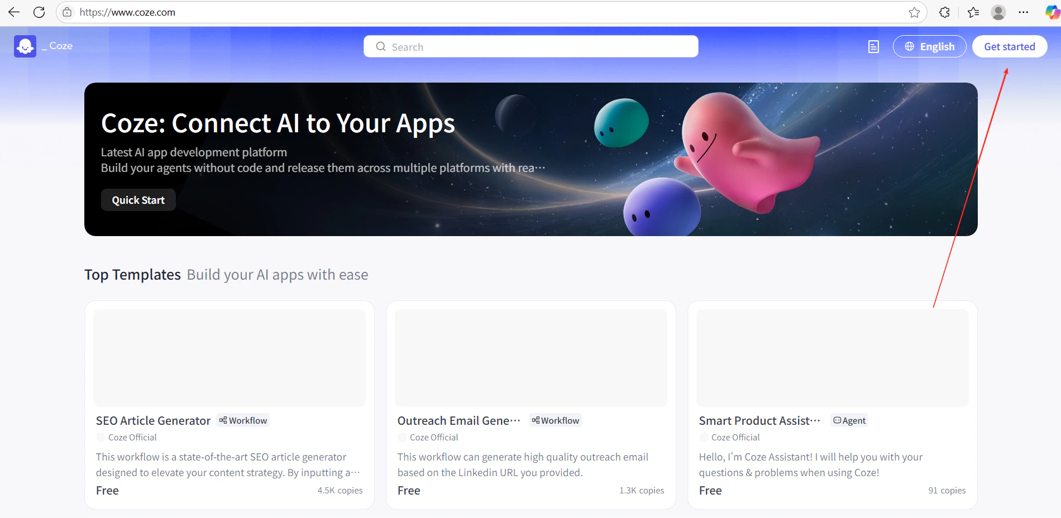Click the Workflow tag on SEO Article Generator

click(x=243, y=420)
